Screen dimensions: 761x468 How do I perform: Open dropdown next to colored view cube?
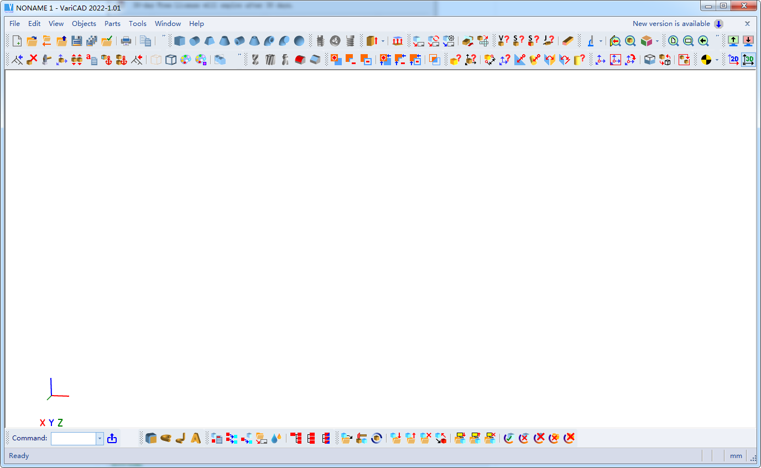point(657,41)
